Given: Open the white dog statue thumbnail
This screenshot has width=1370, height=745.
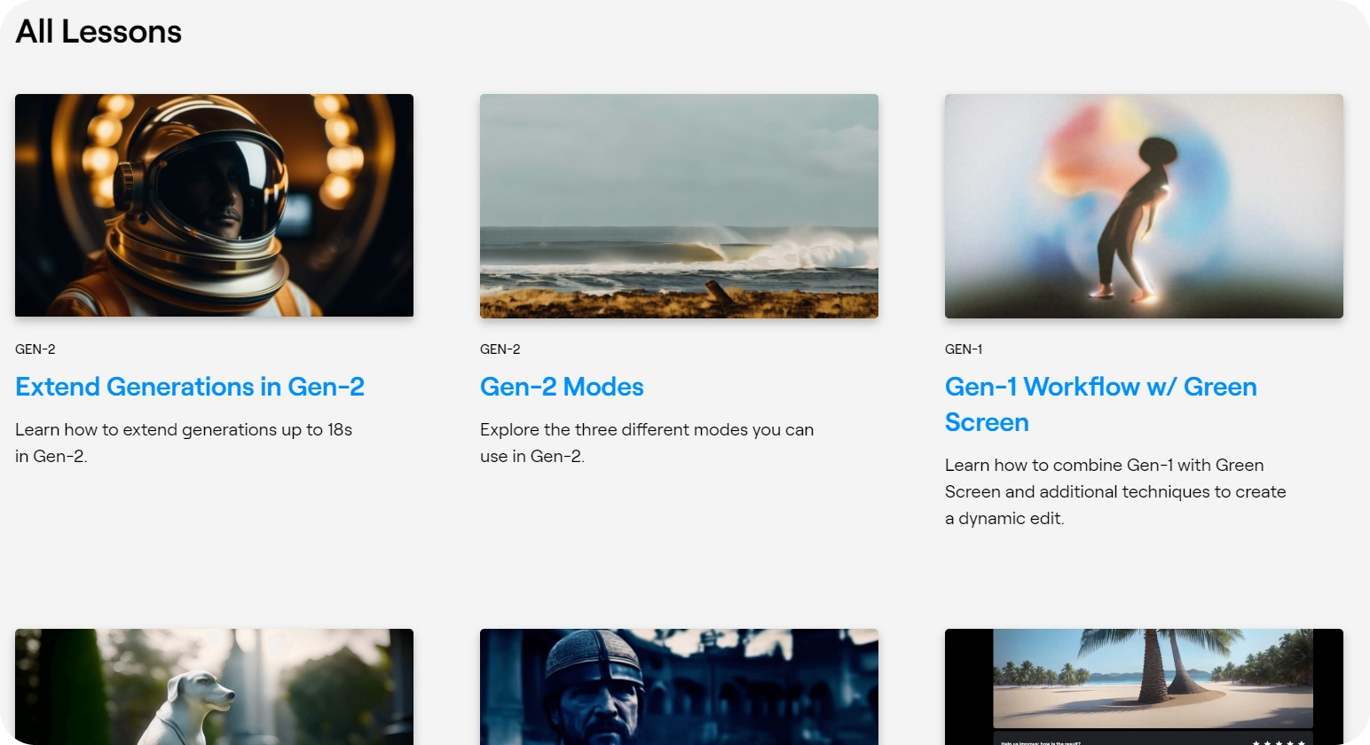Looking at the screenshot, I should click(214, 686).
